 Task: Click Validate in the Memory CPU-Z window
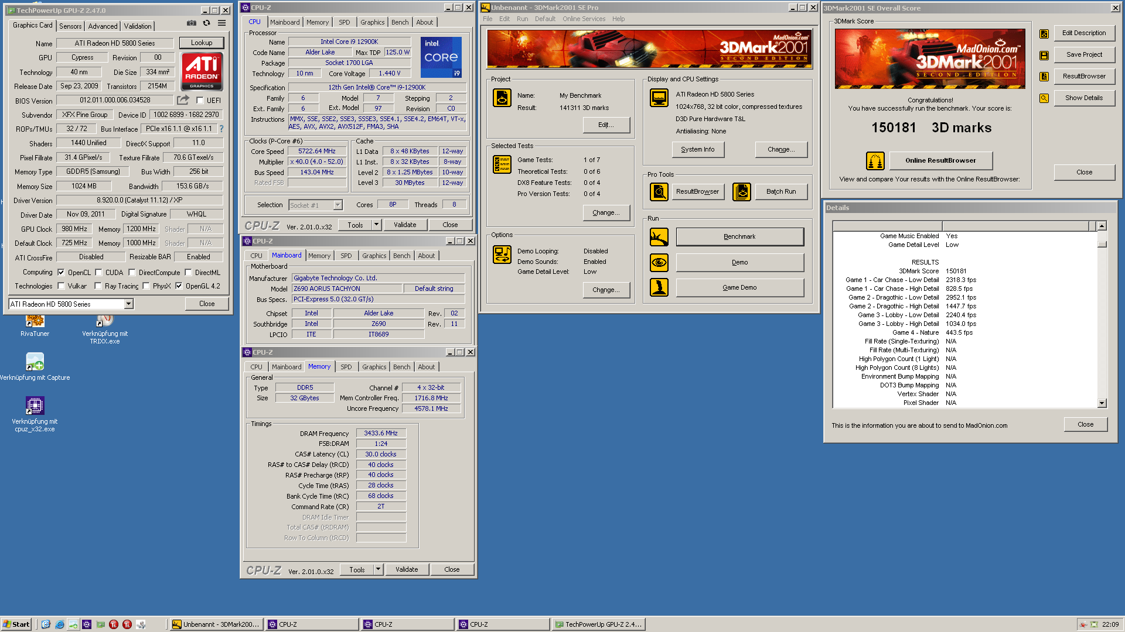coord(407,569)
